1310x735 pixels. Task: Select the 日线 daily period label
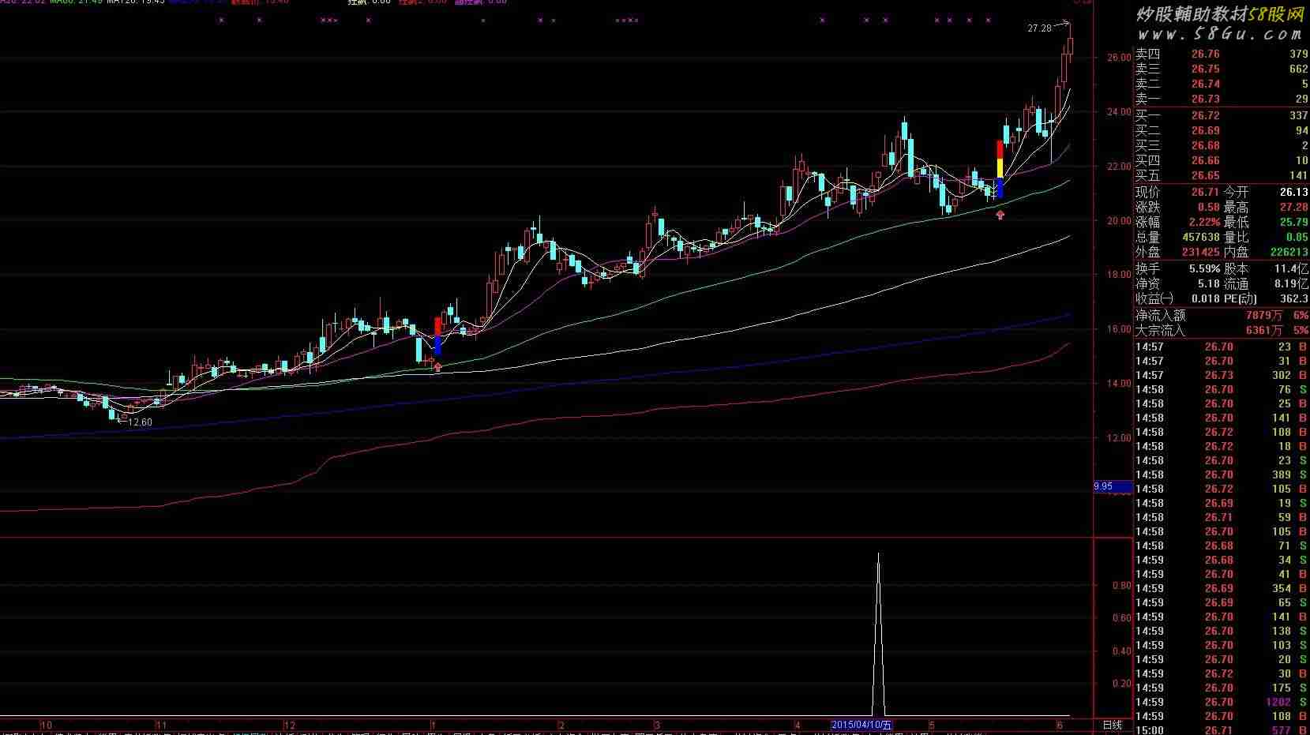point(1112,725)
